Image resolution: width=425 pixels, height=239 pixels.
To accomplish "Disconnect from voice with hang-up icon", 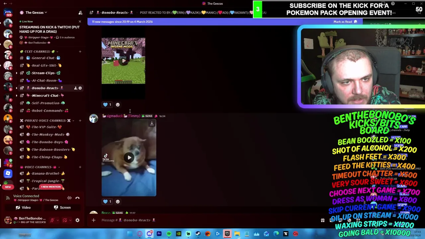I will (77, 198).
